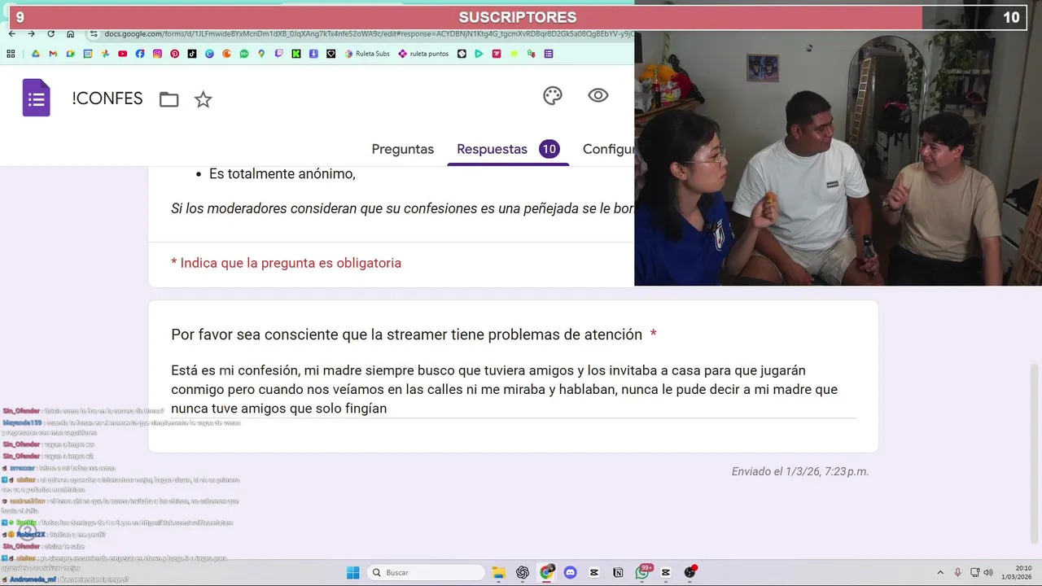
Task: Preview the form with the eye icon
Action: tap(598, 95)
